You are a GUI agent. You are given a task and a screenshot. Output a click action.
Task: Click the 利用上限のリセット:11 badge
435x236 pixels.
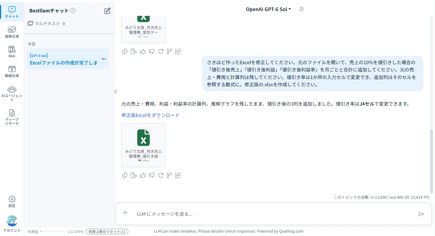coord(107,232)
